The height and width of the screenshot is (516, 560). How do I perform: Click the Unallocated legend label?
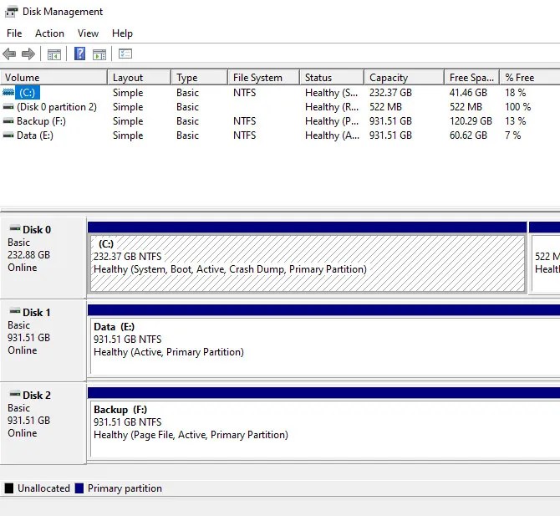click(x=44, y=488)
